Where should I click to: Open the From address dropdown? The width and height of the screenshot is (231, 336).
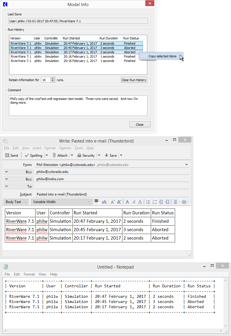[x=186, y=165]
